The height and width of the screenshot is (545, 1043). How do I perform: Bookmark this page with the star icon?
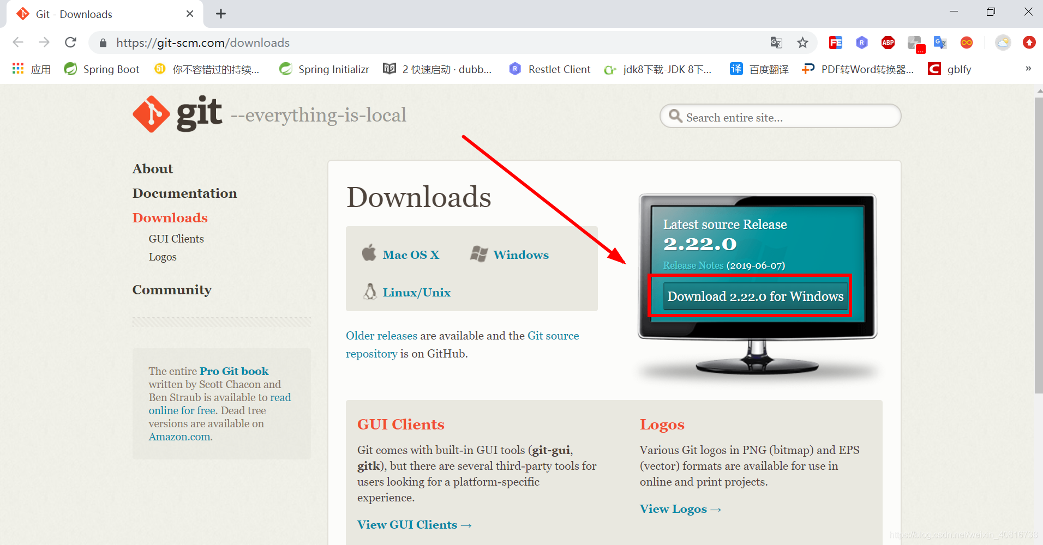(802, 43)
